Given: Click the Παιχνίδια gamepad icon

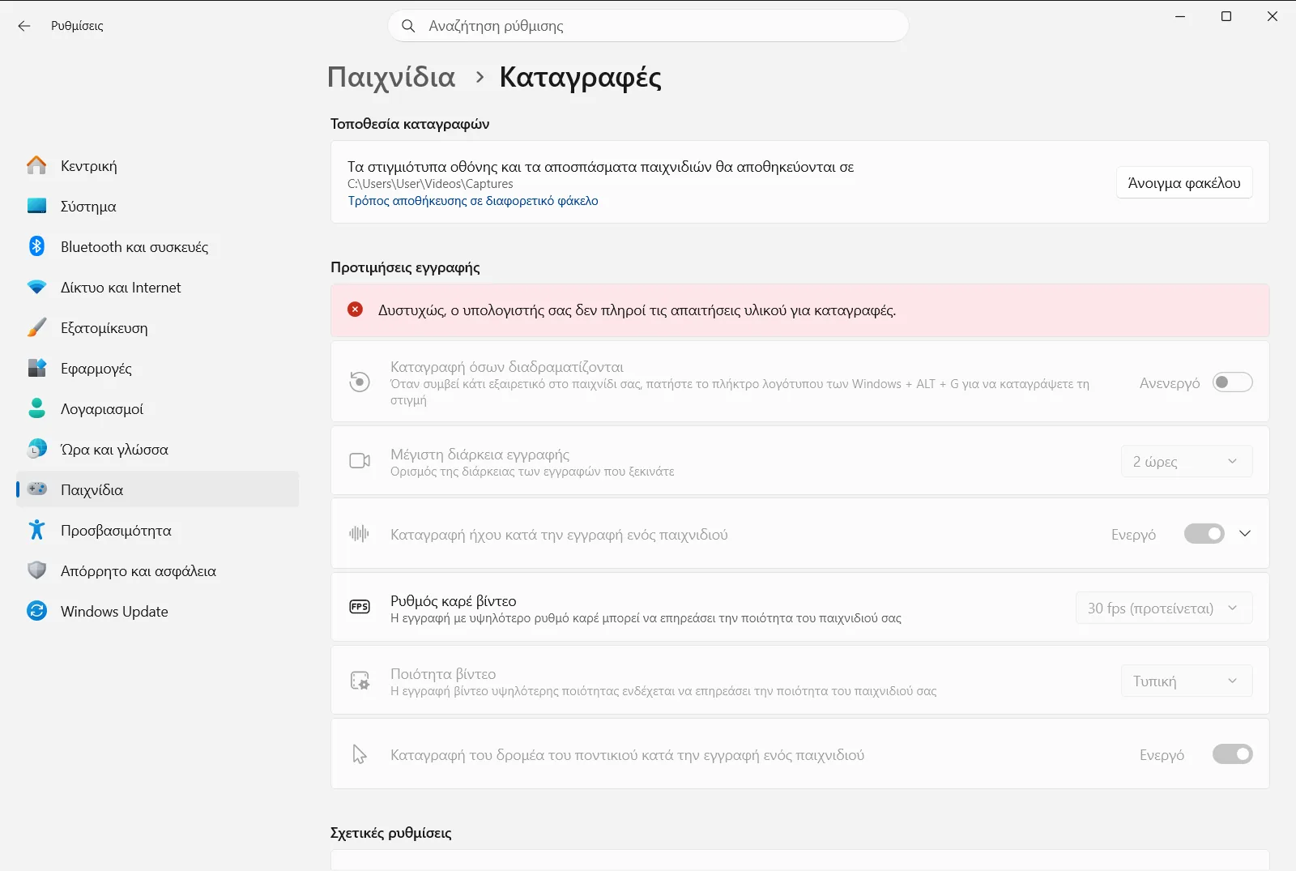Looking at the screenshot, I should (x=36, y=489).
